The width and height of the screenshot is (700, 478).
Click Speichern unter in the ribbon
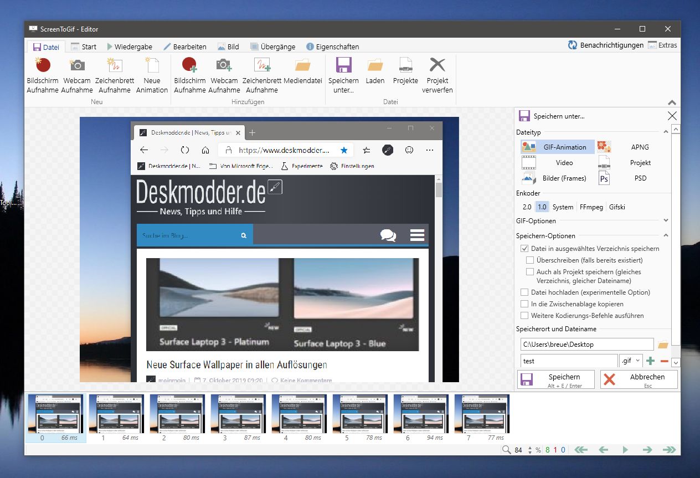343,75
